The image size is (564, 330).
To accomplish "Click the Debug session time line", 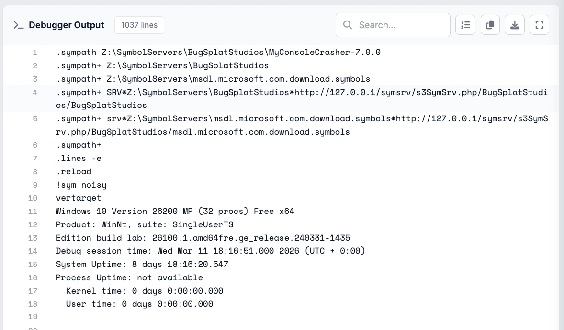I will tap(210, 251).
